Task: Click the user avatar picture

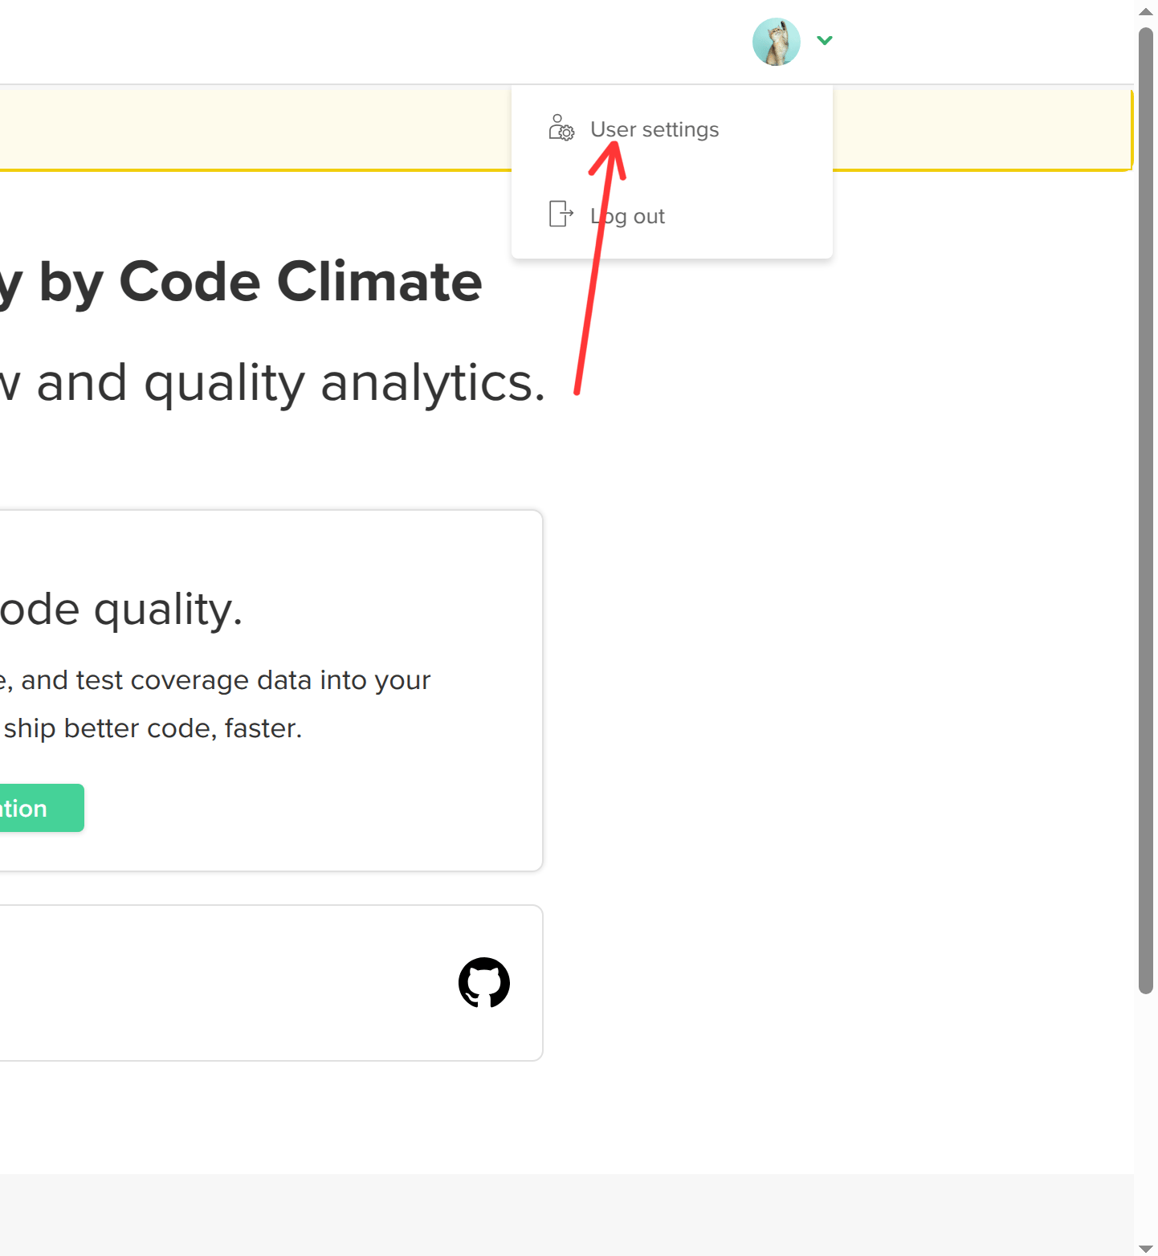Action: (776, 42)
